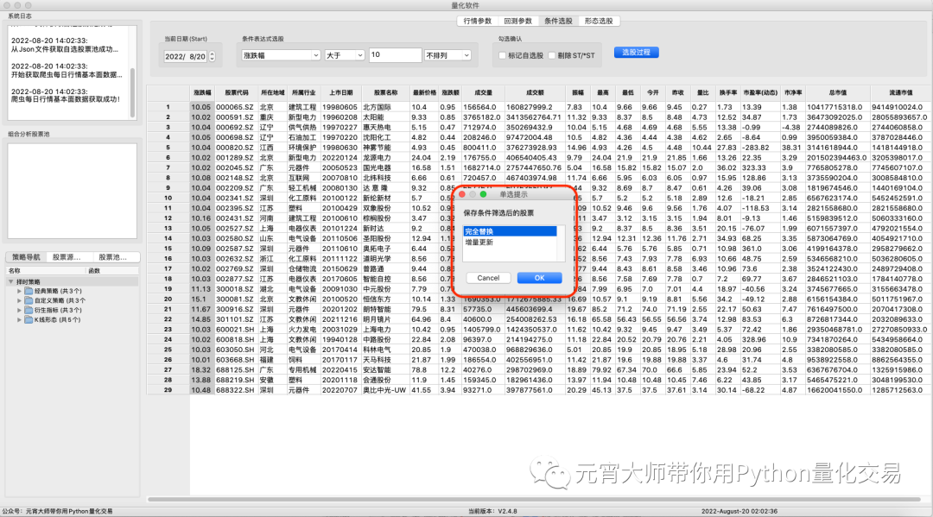933x517 pixels.
Task: Click the 福建 region cell
Action: (x=272, y=360)
